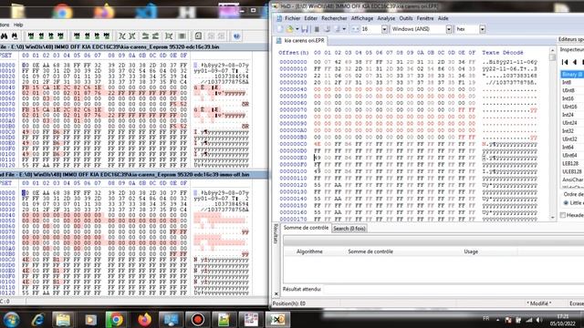Expand the Open icon's dropdown arrow in HxD

[297, 29]
